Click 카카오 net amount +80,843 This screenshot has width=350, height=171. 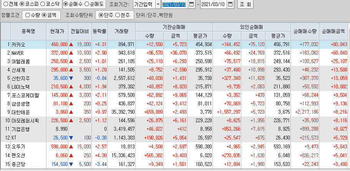(x=338, y=45)
